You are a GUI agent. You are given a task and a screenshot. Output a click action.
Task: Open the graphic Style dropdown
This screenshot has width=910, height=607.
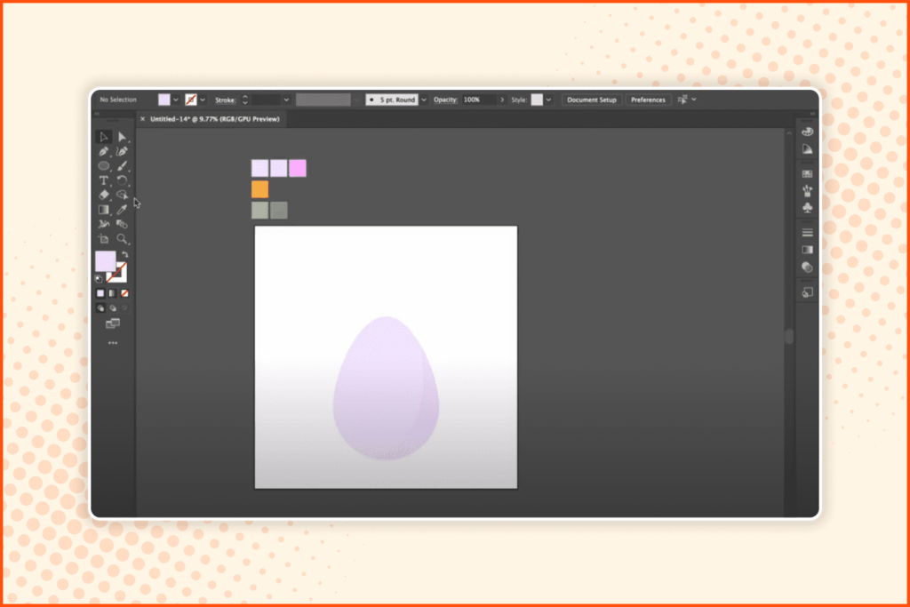(x=548, y=100)
